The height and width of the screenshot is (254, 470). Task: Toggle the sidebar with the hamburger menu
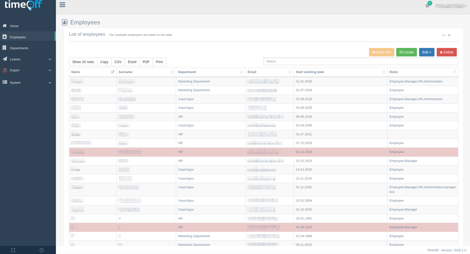pyautogui.click(x=62, y=4)
